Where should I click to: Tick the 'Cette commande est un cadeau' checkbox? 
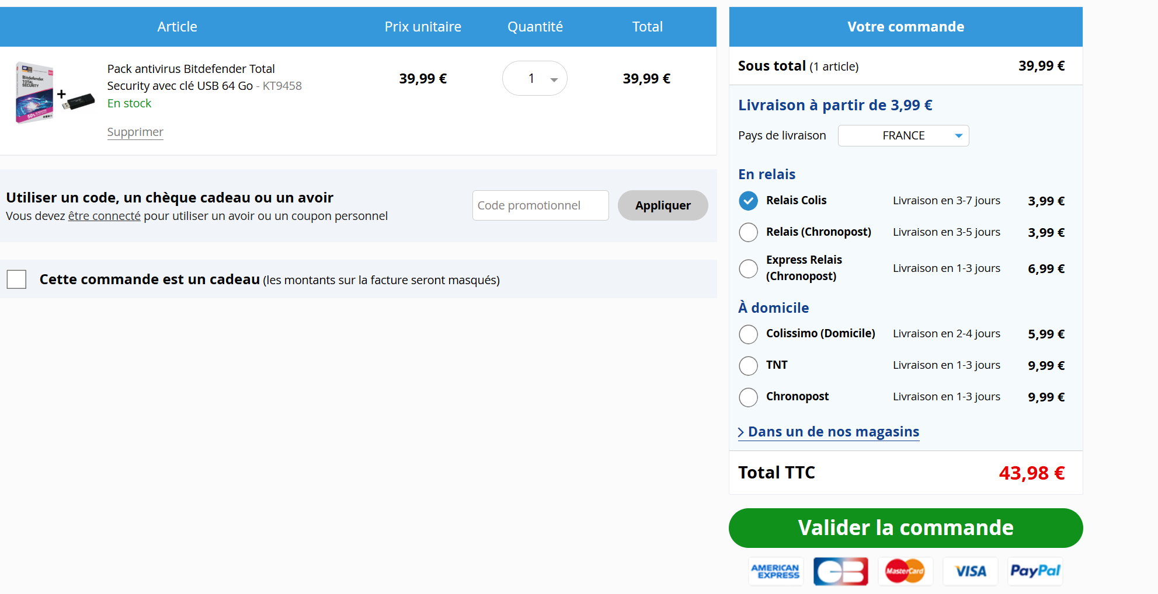click(x=17, y=279)
